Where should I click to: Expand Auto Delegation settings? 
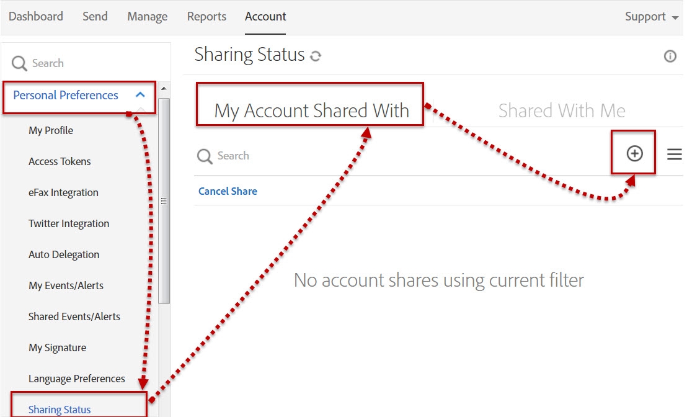click(63, 254)
